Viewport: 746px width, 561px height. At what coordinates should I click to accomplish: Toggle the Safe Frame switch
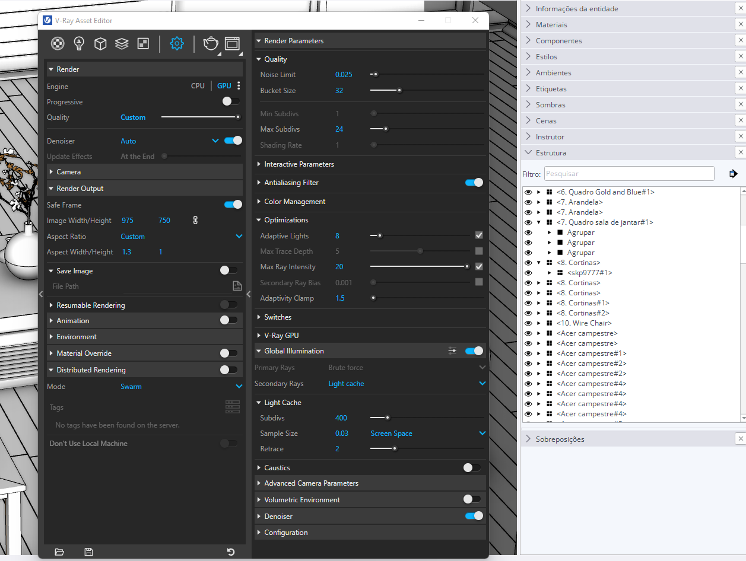point(233,205)
